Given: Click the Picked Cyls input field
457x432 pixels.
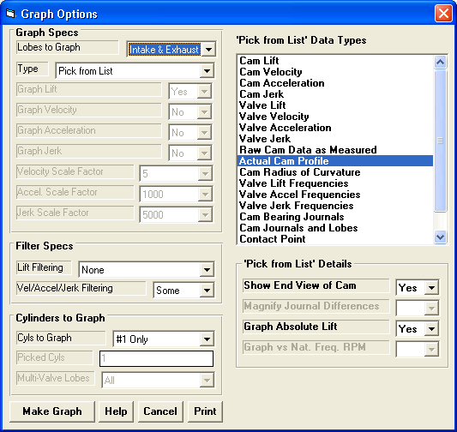Looking at the screenshot, I should (157, 358).
